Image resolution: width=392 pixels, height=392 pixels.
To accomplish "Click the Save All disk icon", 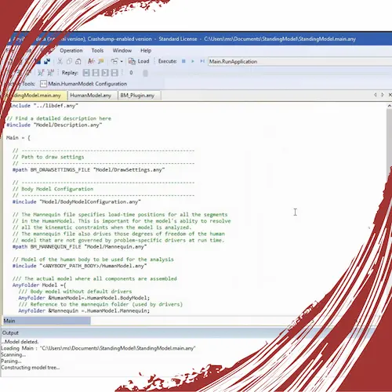I will pyautogui.click(x=47, y=61).
